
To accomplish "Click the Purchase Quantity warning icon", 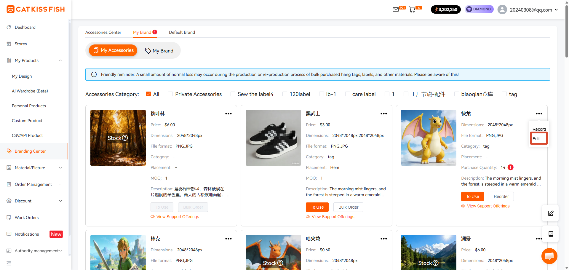I will 511,167.
